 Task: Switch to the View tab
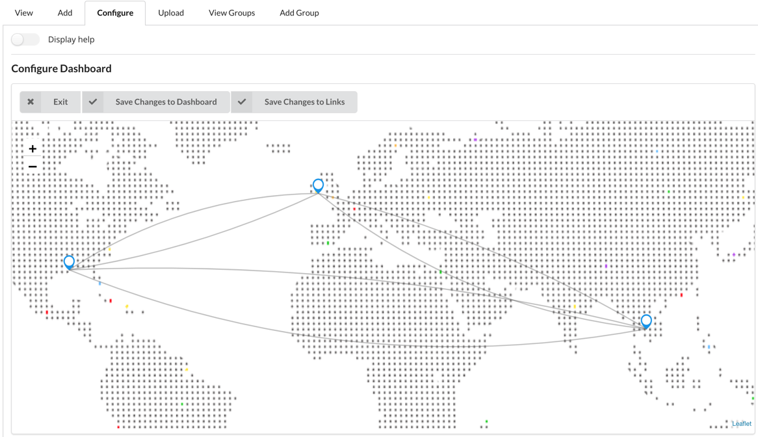(24, 12)
